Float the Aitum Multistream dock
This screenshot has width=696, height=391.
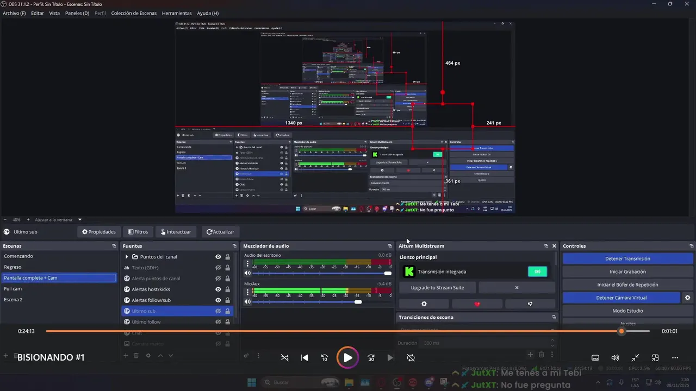point(546,246)
